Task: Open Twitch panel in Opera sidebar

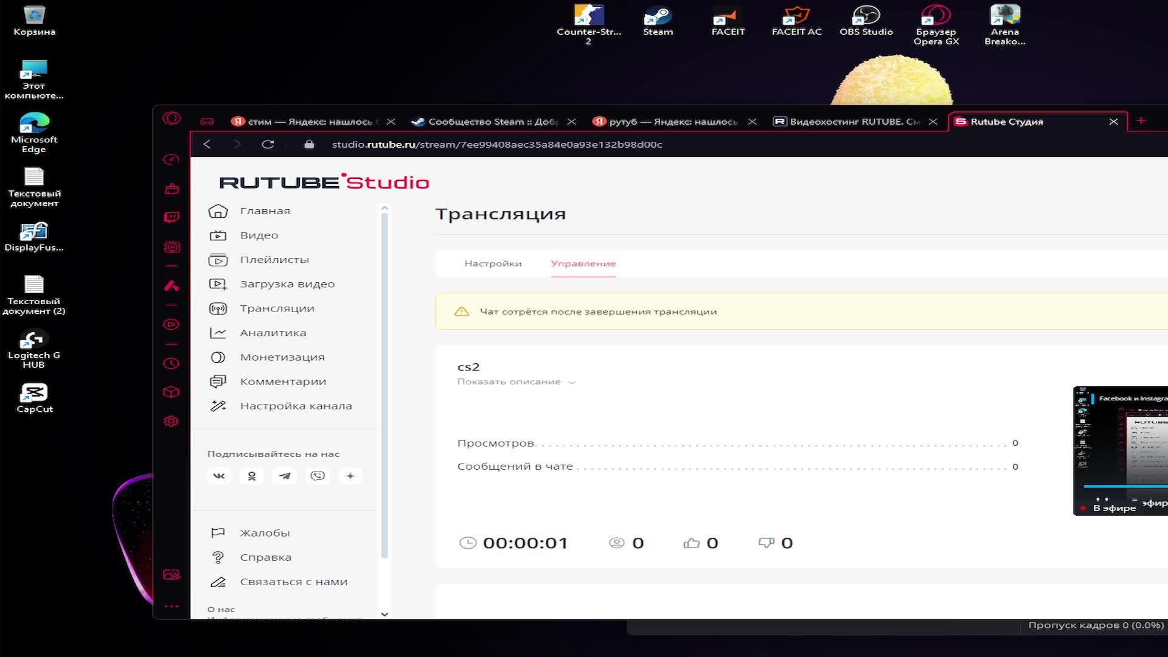Action: click(172, 217)
